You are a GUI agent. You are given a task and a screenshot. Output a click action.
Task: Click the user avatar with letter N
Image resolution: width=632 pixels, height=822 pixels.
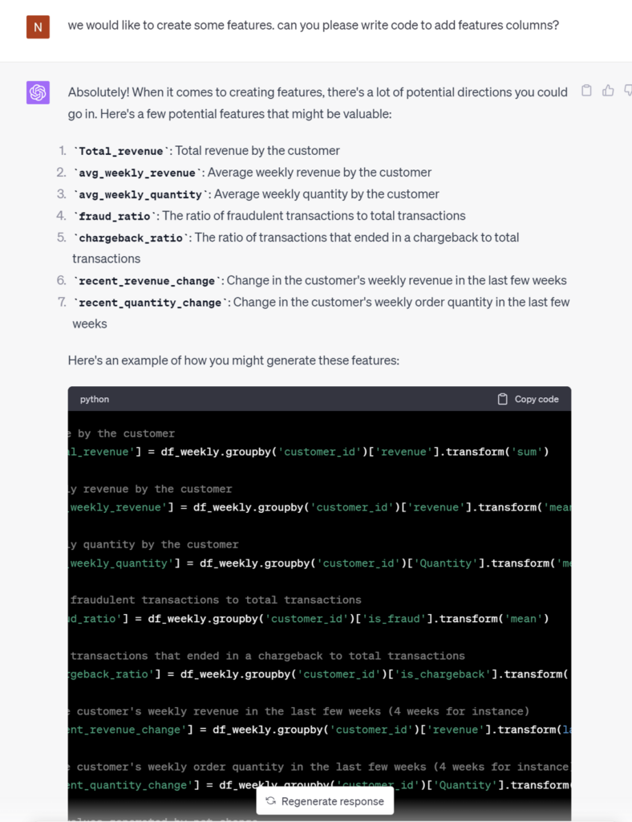click(x=38, y=26)
